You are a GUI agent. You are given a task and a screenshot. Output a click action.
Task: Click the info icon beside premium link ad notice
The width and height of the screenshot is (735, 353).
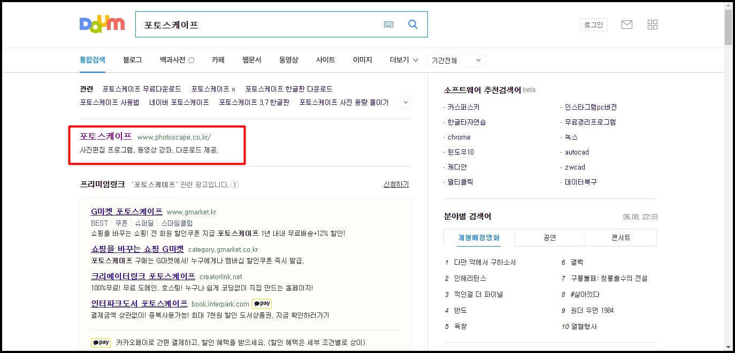pyautogui.click(x=235, y=185)
